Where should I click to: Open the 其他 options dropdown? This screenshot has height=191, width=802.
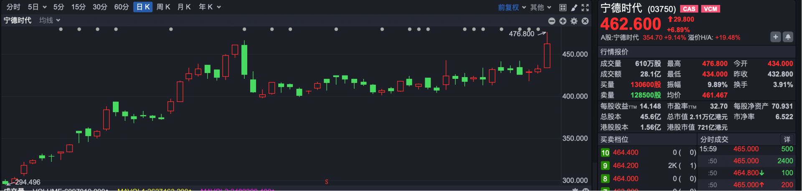click(x=549, y=7)
